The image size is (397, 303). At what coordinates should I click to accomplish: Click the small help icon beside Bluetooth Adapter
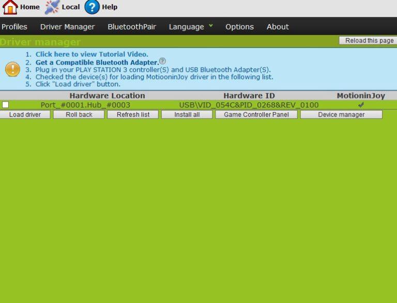point(162,61)
